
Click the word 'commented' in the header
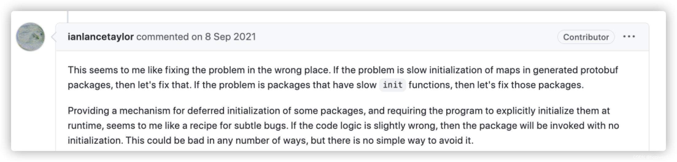tap(163, 37)
